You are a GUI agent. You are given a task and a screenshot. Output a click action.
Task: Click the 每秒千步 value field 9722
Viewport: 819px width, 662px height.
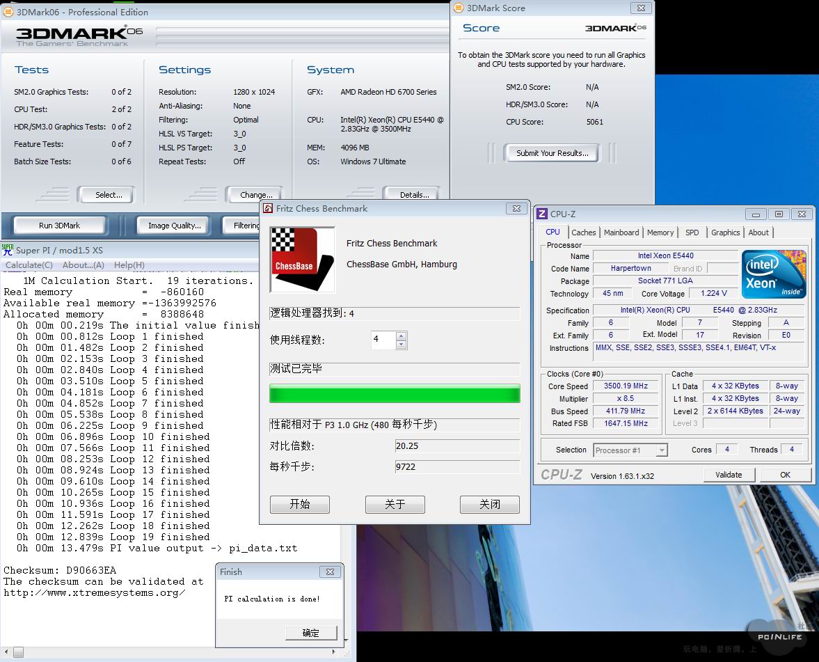(458, 466)
